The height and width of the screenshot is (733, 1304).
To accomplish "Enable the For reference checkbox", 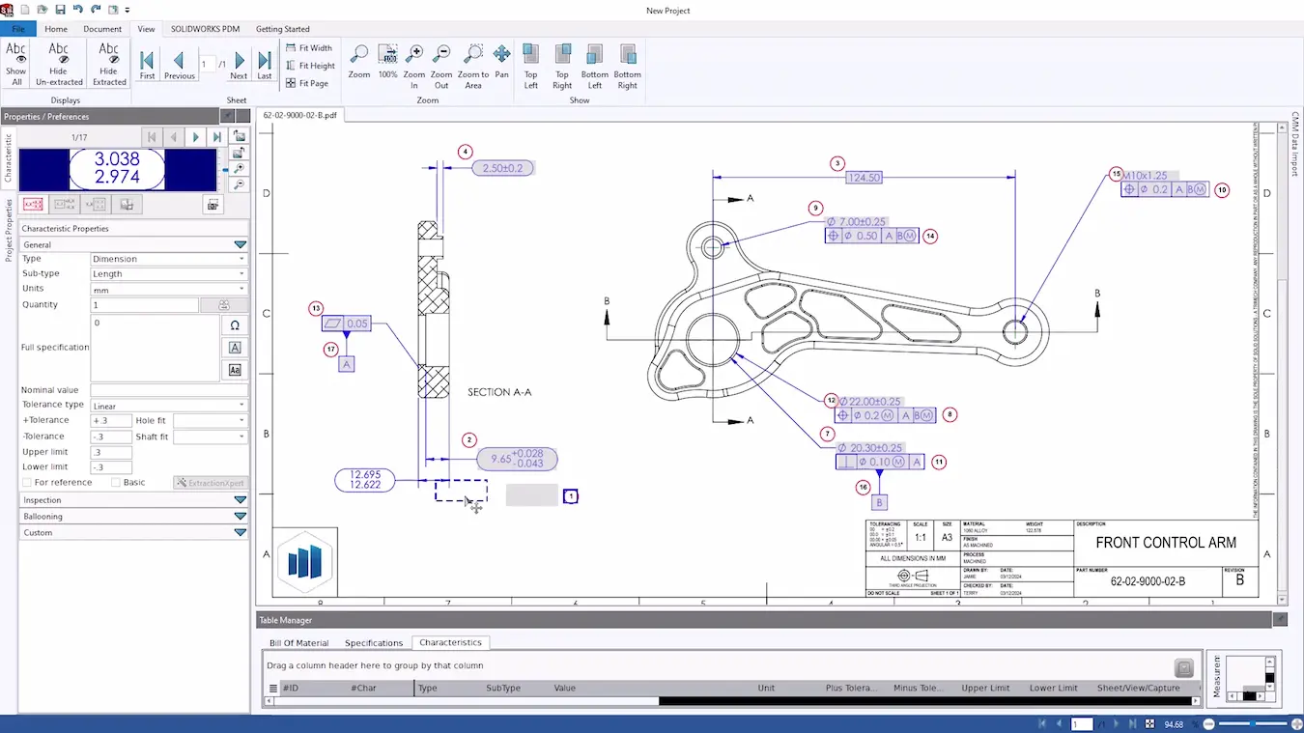I will (27, 482).
